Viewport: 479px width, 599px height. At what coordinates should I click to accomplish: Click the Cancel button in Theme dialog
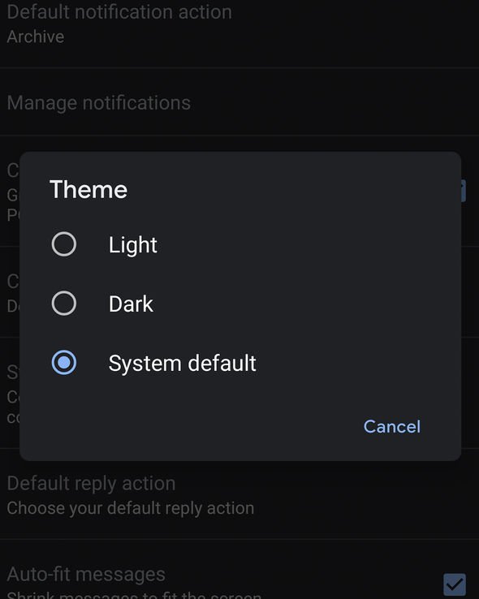392,426
